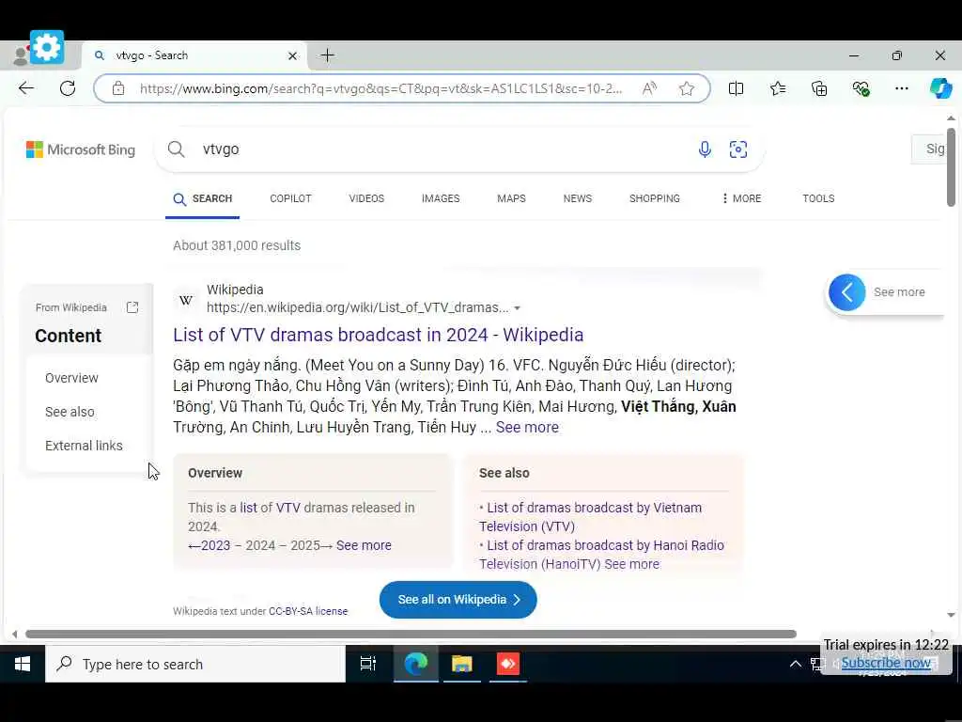This screenshot has height=722, width=962.
Task: Click the blue left chevron beside See more
Action: 846,292
